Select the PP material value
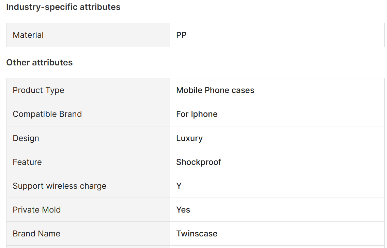 [x=181, y=35]
